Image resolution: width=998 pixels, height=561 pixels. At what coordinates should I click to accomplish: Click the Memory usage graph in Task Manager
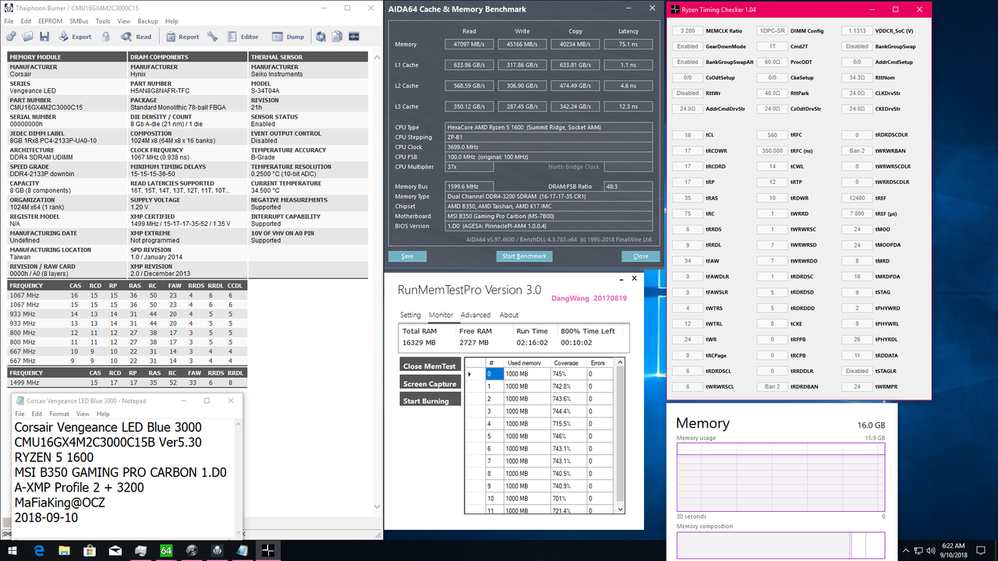tap(780, 478)
